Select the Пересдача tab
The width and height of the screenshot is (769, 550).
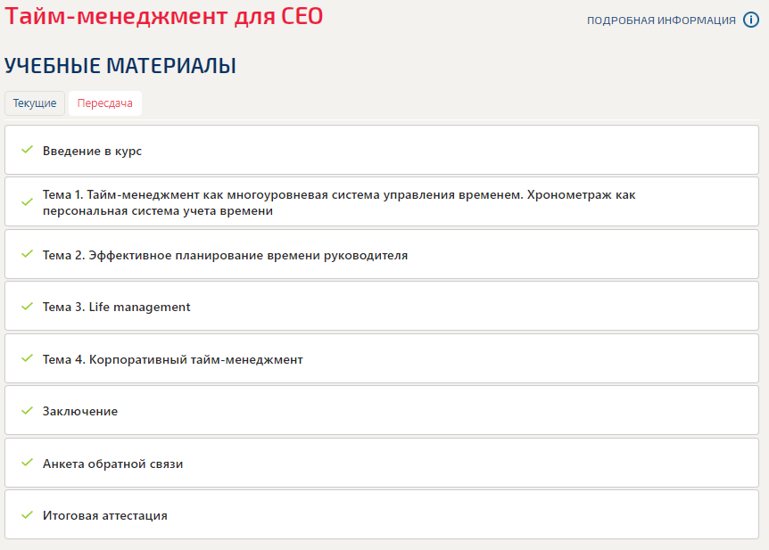coord(105,103)
